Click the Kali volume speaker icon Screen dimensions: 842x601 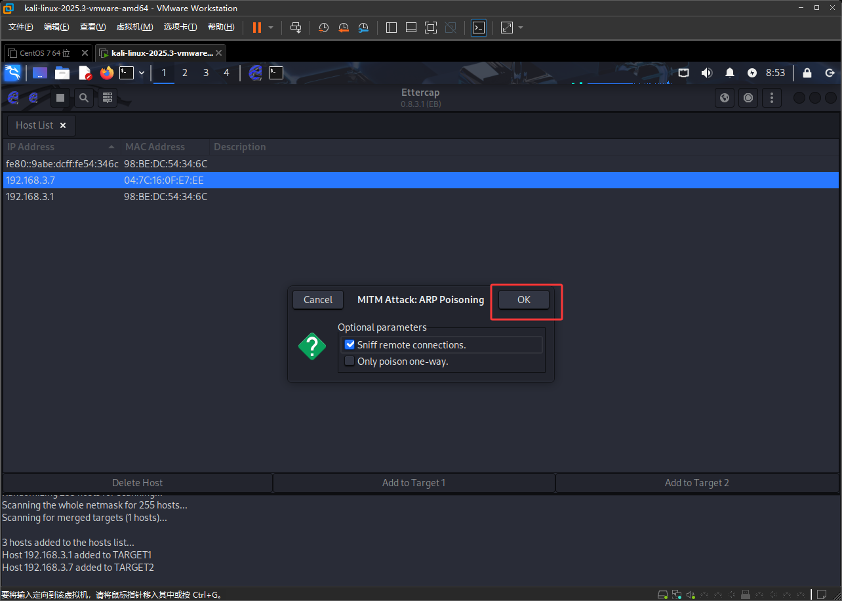pyautogui.click(x=707, y=73)
